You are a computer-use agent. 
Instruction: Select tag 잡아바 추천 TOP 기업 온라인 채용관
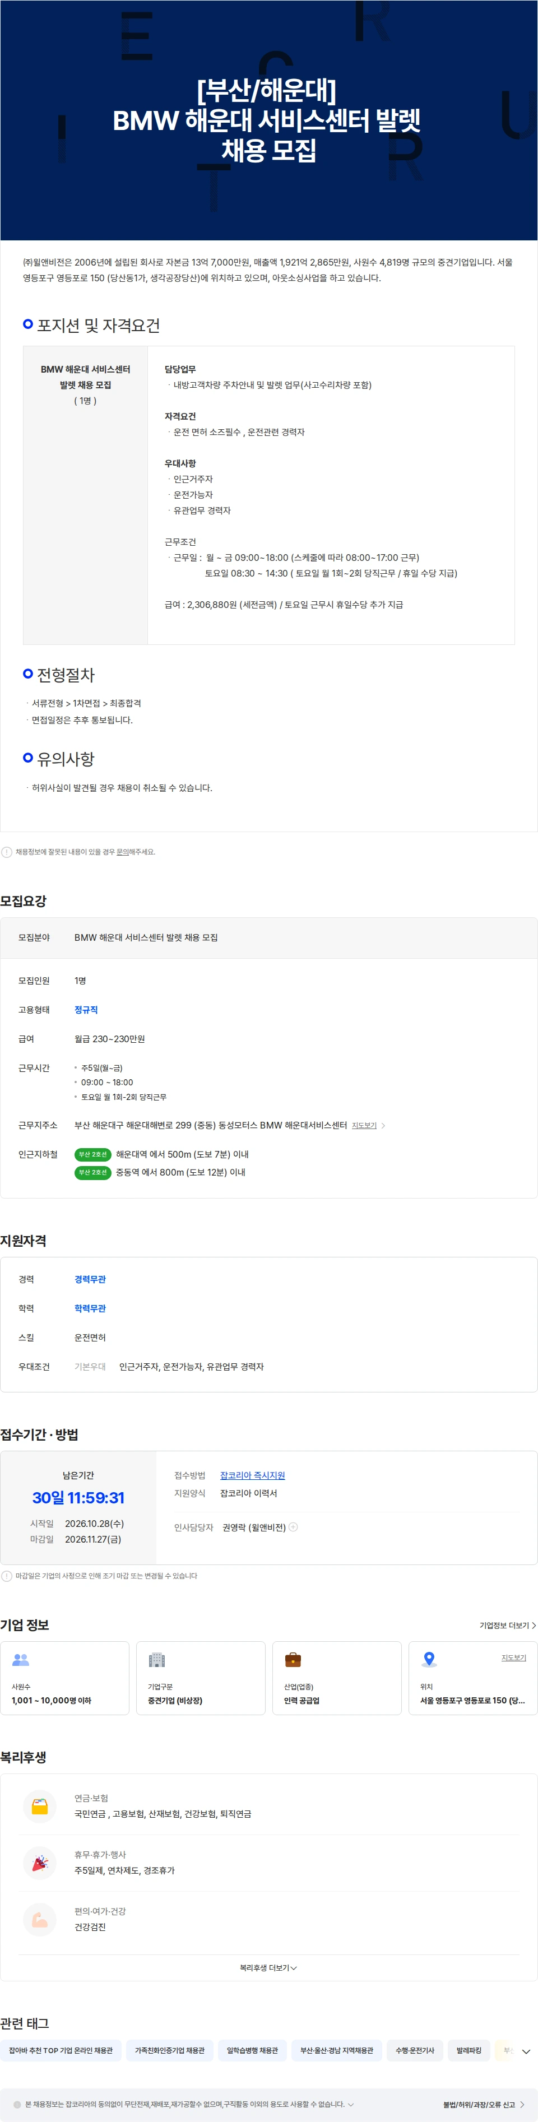coord(61,2050)
